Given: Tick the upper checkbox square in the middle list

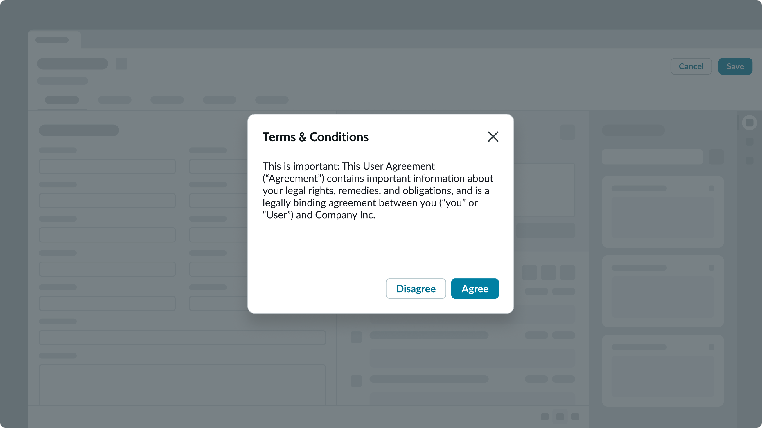Looking at the screenshot, I should pyautogui.click(x=356, y=337).
